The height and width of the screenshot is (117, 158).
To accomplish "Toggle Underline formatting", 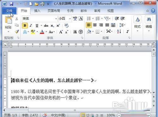I will click(37, 25).
